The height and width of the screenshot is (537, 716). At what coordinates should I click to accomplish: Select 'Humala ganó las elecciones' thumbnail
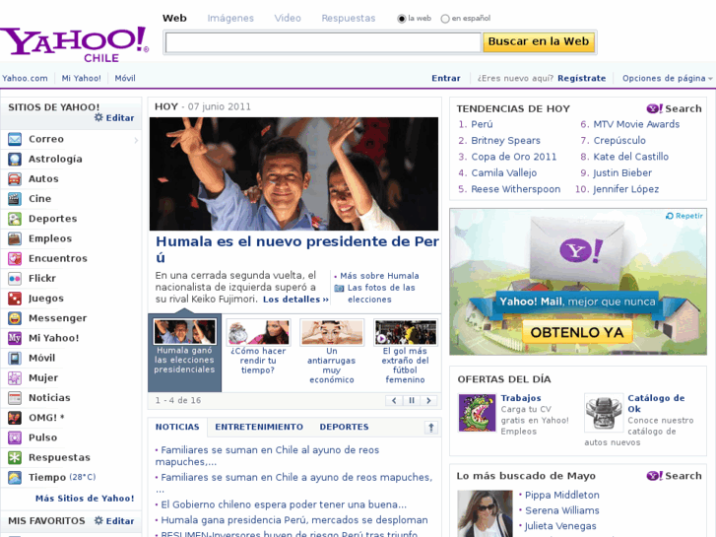pyautogui.click(x=184, y=332)
